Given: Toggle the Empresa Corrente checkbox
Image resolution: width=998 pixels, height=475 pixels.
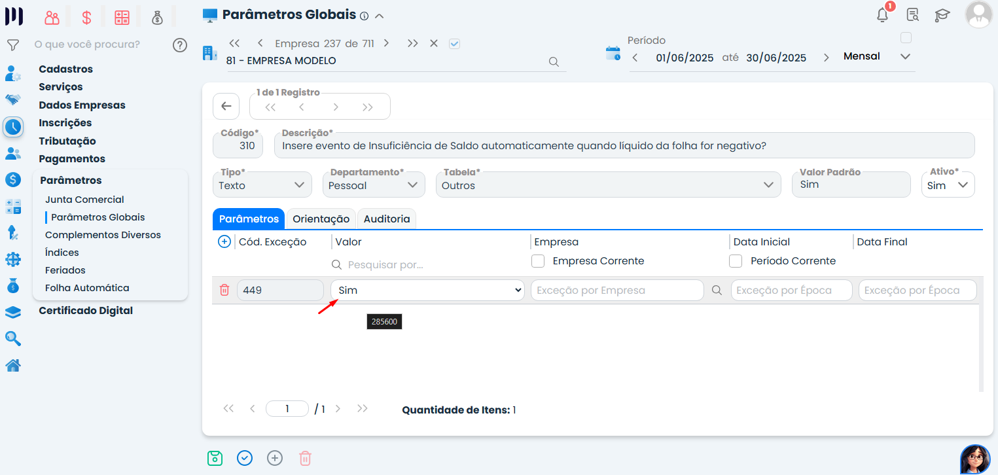Looking at the screenshot, I should click(x=538, y=261).
